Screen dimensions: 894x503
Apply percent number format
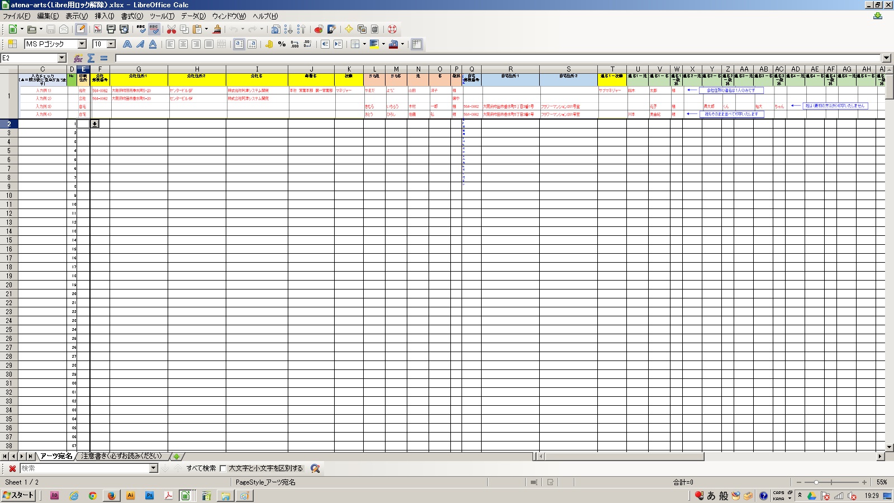coord(282,44)
